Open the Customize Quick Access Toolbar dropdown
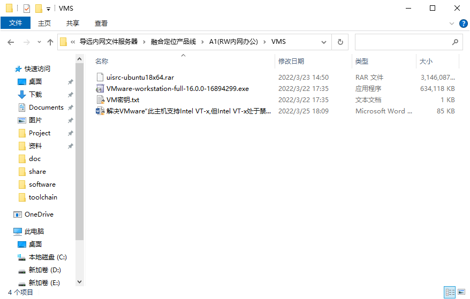The height and width of the screenshot is (299, 470). coord(48,9)
